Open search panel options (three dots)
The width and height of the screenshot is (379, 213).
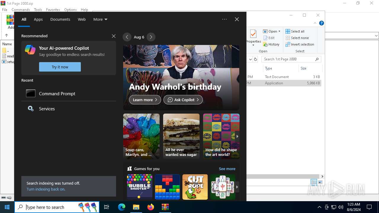pos(224,19)
